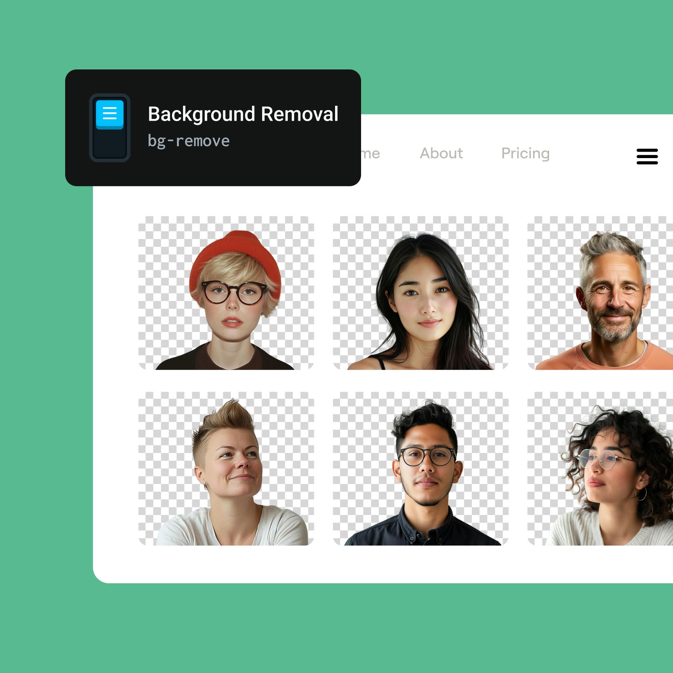Viewport: 673px width, 673px height.
Task: Open the hamburger menu icon
Action: click(x=647, y=156)
